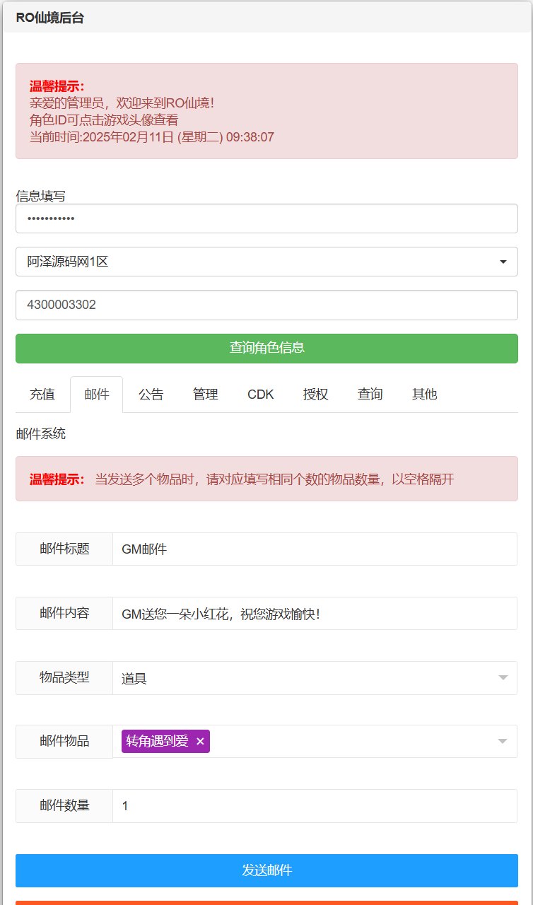
Task: Expand the 邮件物品 selection dropdown
Action: click(503, 741)
